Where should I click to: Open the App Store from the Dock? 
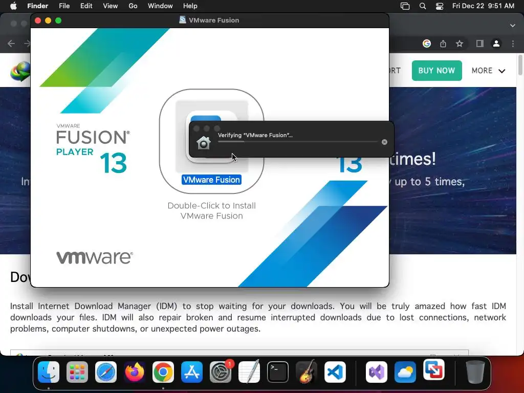point(192,372)
